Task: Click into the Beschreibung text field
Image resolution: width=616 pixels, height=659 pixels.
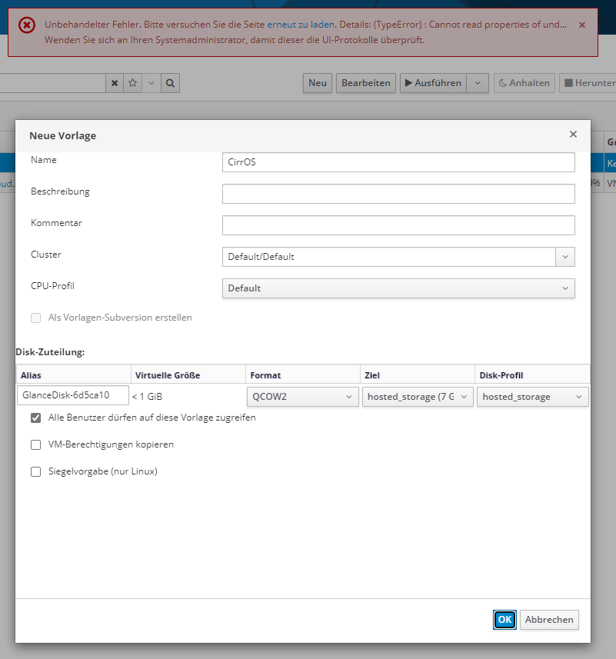Action: pos(398,194)
